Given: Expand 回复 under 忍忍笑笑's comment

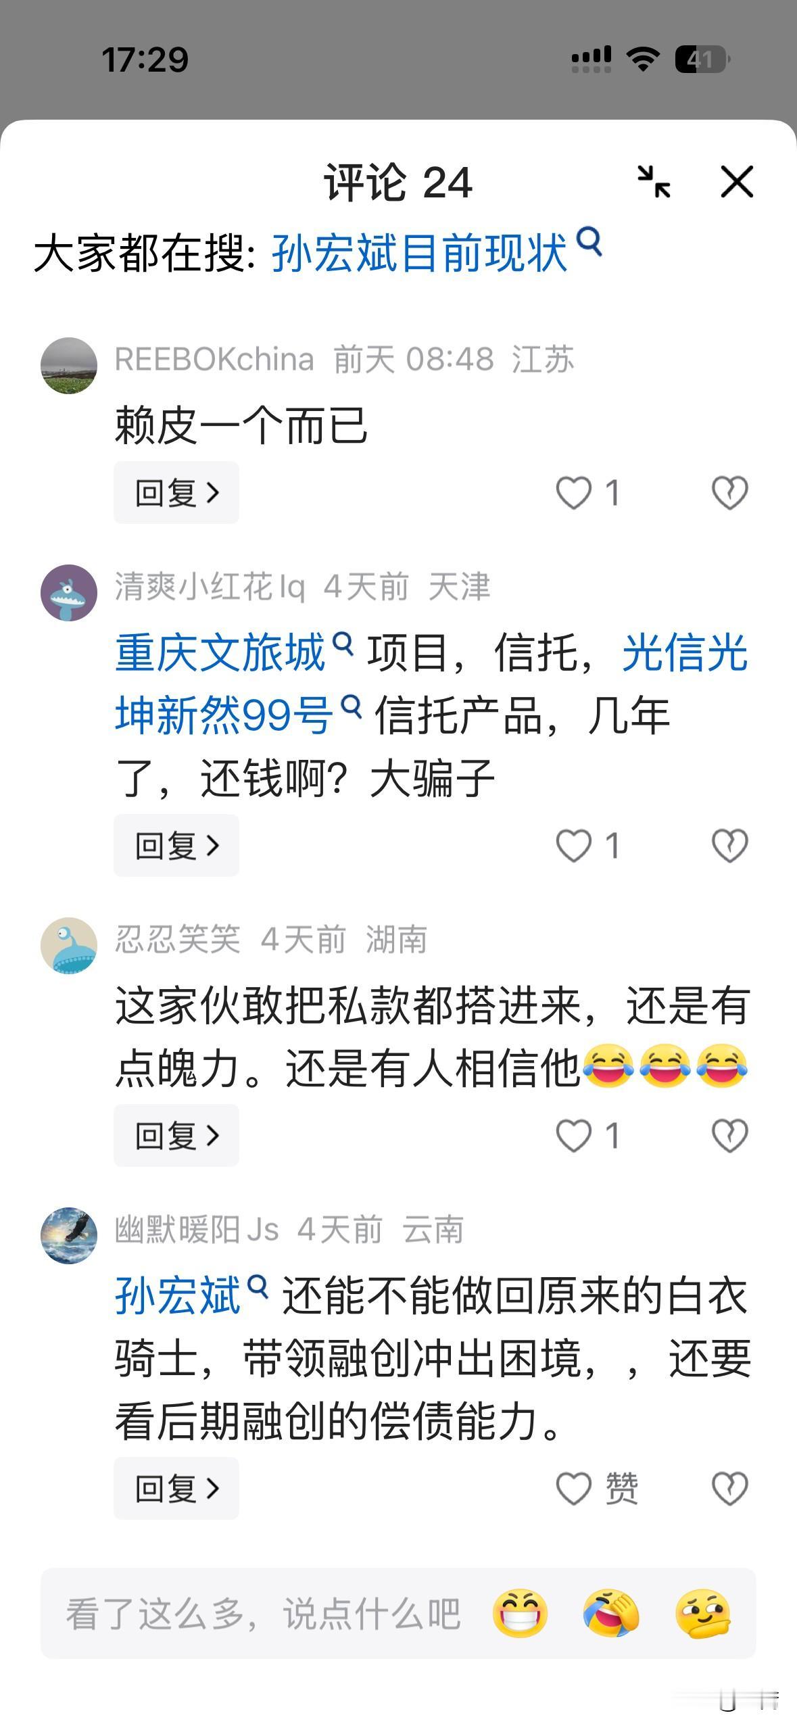Looking at the screenshot, I should [176, 1135].
